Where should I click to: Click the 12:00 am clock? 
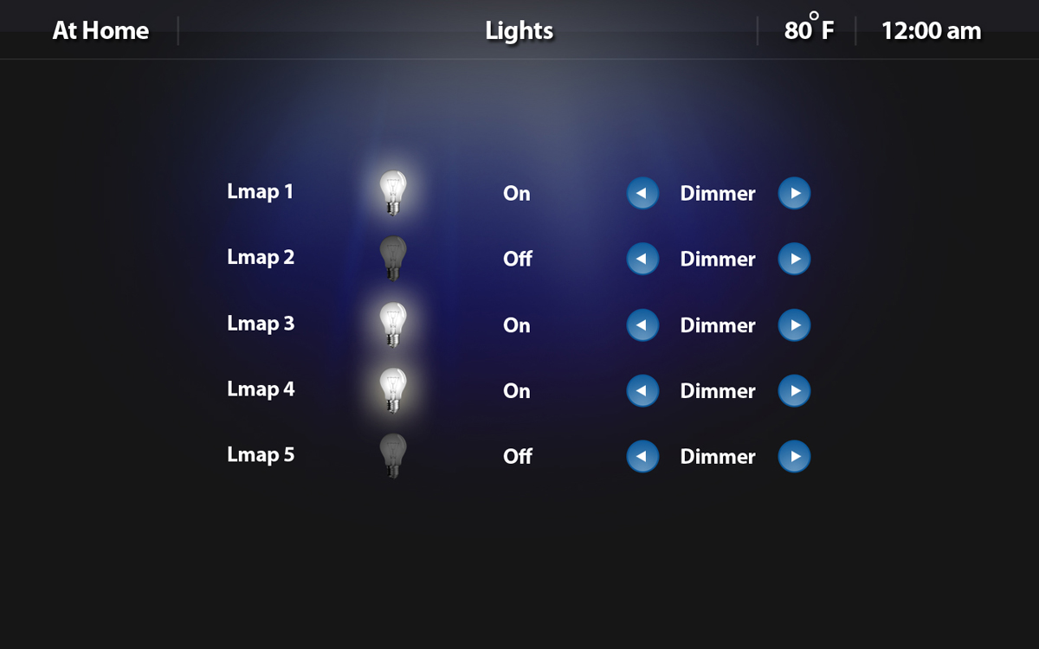(x=931, y=31)
